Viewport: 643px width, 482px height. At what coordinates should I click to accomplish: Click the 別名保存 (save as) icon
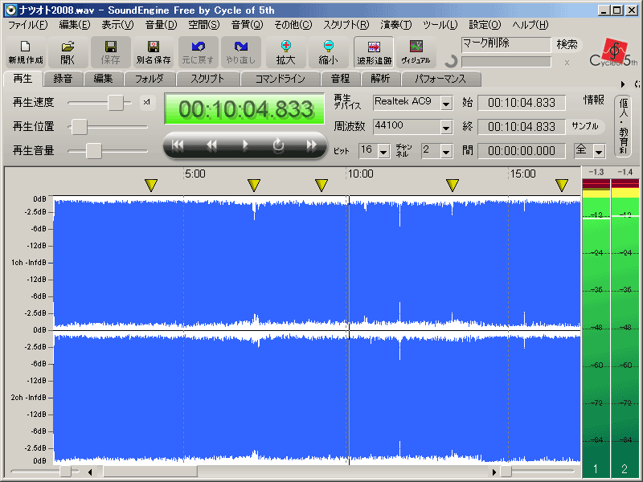point(154,52)
